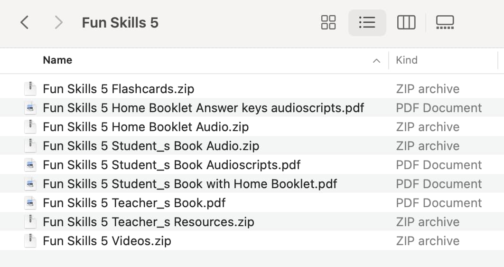The image size is (504, 267).
Task: Go forward with the right chevron button
Action: [58, 22]
